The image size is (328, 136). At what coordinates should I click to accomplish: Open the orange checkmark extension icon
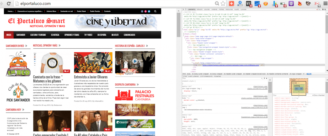[x=265, y=3]
